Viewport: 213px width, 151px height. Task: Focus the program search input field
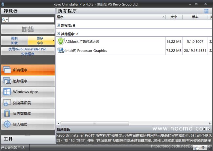coord(31,20)
